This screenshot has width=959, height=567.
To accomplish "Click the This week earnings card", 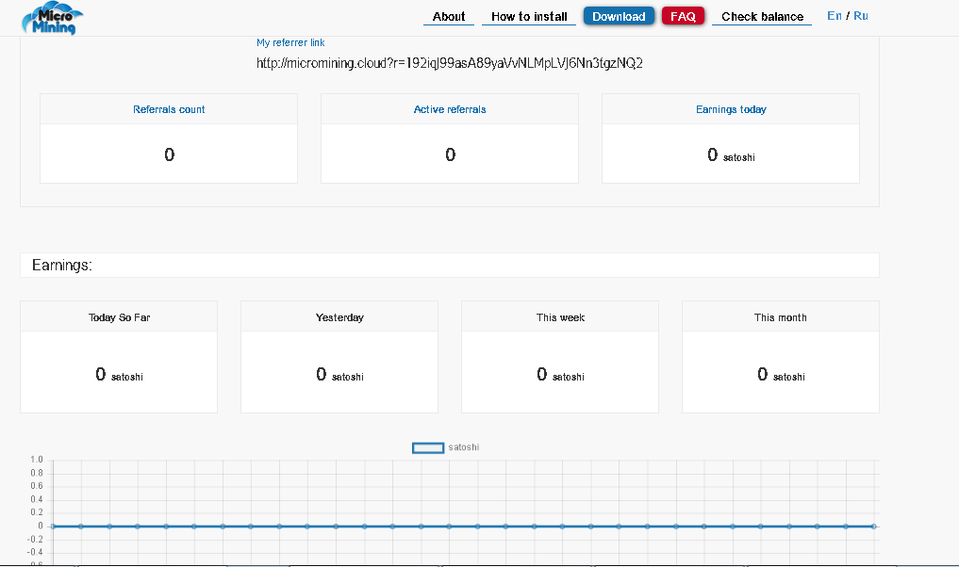I will (x=560, y=357).
